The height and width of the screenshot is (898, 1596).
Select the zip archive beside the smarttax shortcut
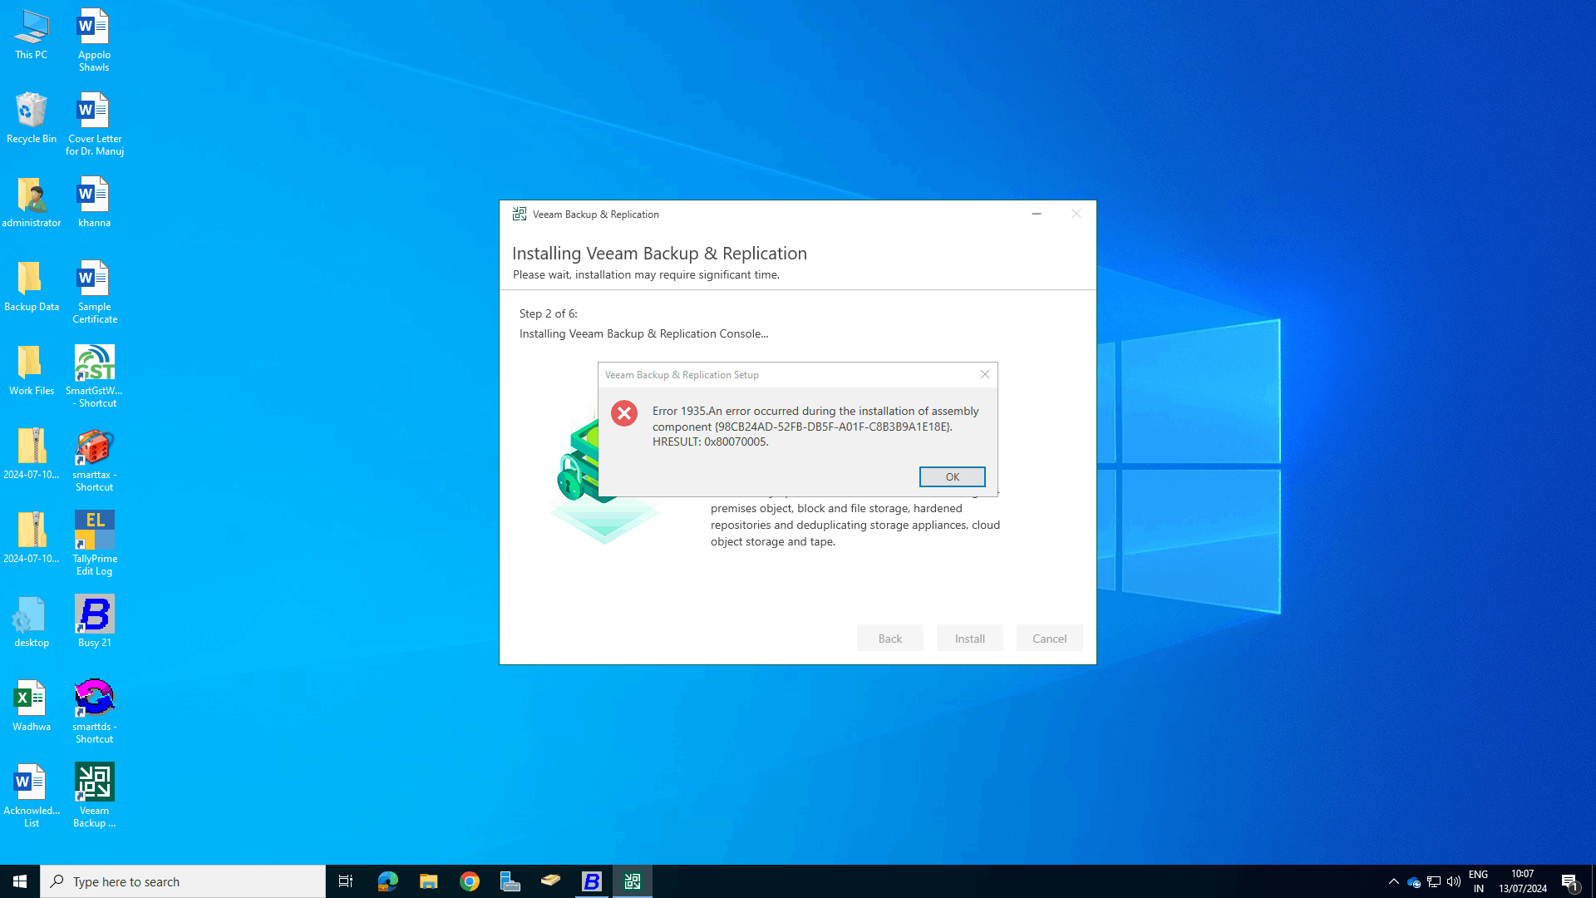tap(32, 454)
